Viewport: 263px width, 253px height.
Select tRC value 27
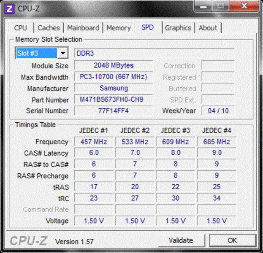pos(135,198)
